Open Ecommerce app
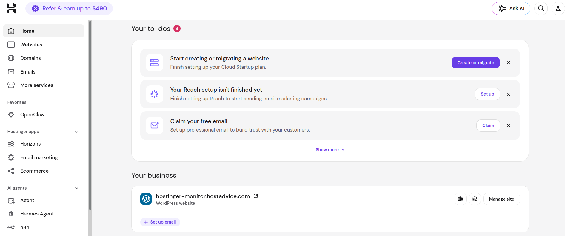 (x=44, y=171)
